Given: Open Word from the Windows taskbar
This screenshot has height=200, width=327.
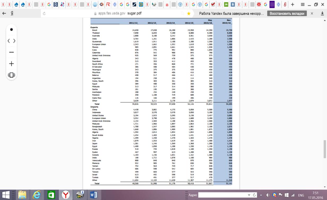Looking at the screenshot, I should [93, 195].
